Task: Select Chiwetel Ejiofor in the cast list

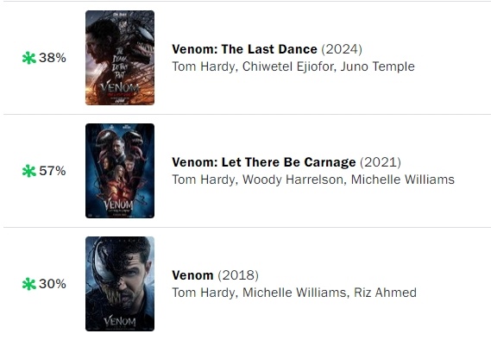Action: click(x=289, y=66)
